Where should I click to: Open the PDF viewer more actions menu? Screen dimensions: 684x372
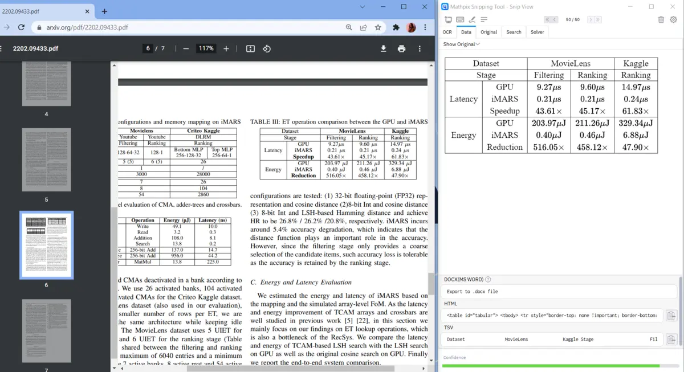click(420, 49)
